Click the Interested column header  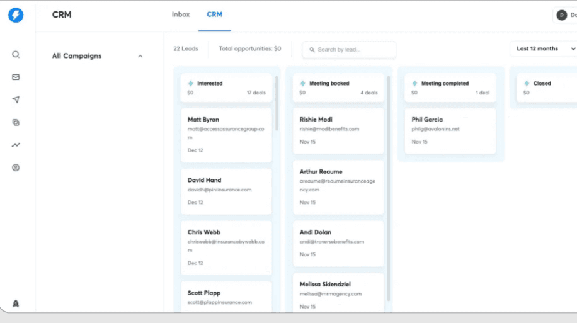click(x=226, y=88)
